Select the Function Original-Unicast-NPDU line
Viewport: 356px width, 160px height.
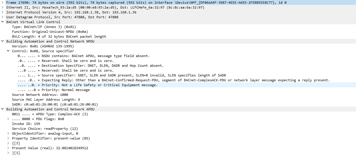tap(50, 32)
